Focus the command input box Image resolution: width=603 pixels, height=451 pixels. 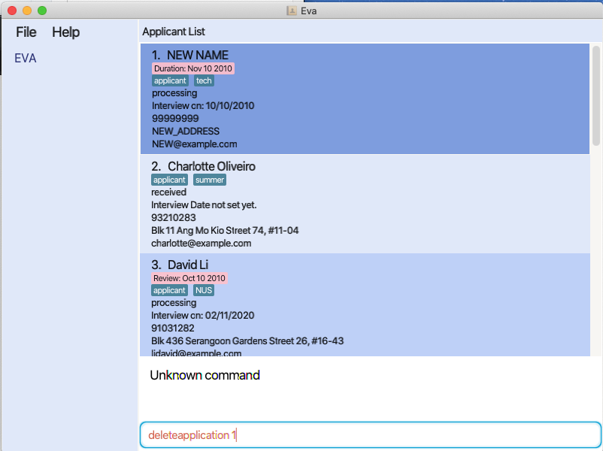371,435
